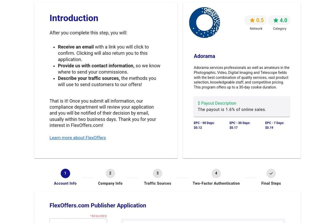Image resolution: width=335 pixels, height=223 pixels.
Task: Click the Introduction heading
Action: coord(74,18)
